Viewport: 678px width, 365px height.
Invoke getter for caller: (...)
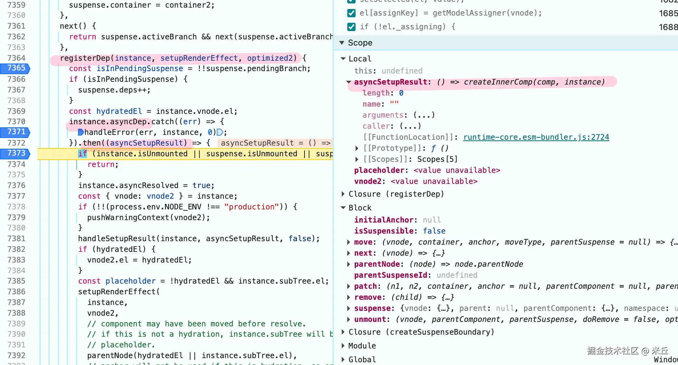coord(410,126)
